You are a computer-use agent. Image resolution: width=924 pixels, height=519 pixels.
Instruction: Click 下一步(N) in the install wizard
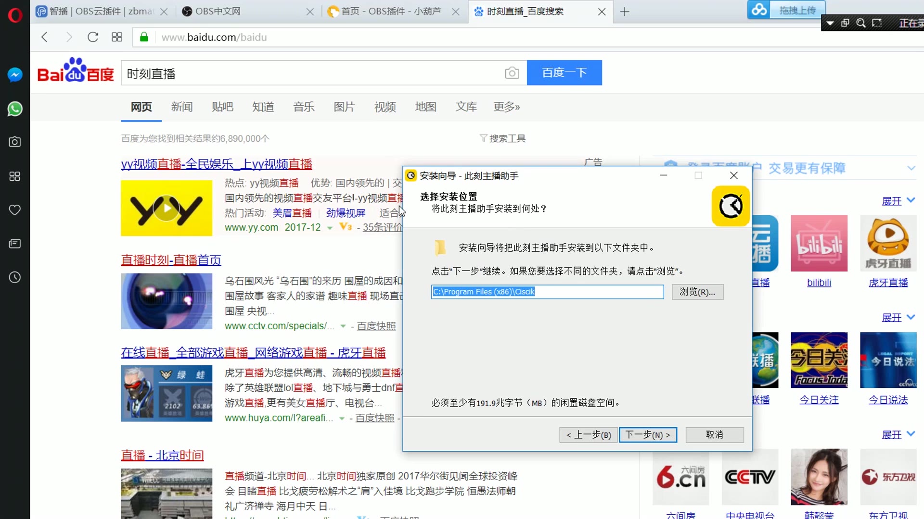(x=648, y=435)
